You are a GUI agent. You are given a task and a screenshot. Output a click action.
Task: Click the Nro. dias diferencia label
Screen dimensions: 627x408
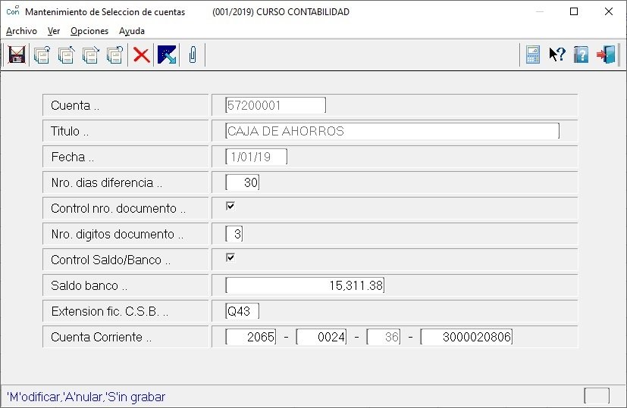pyautogui.click(x=107, y=182)
